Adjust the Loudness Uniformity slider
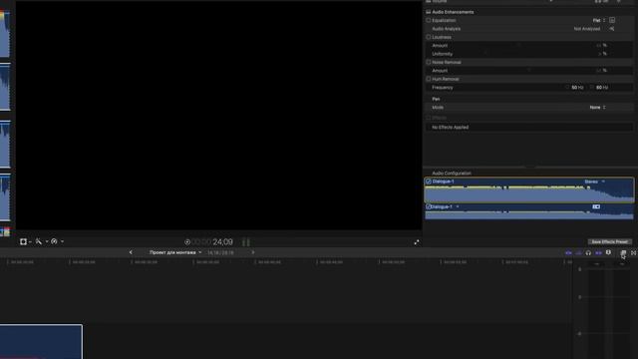The height and width of the screenshot is (359, 638). tap(485, 54)
